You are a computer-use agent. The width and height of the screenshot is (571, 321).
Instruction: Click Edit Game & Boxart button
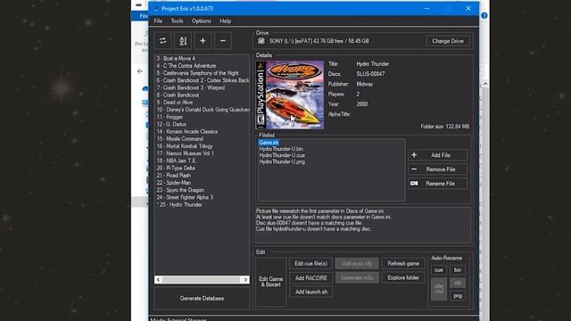point(270,282)
